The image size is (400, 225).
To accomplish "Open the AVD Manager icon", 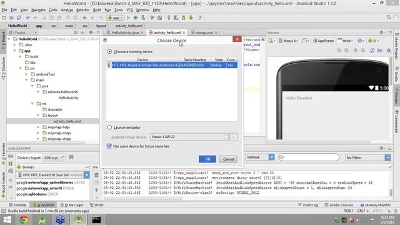I will tap(176, 17).
